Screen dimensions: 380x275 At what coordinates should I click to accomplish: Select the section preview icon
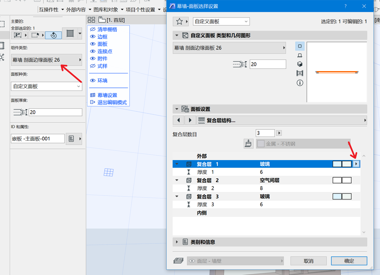pos(300,56)
